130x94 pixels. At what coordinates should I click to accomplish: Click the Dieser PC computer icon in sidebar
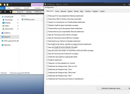tap(3, 37)
